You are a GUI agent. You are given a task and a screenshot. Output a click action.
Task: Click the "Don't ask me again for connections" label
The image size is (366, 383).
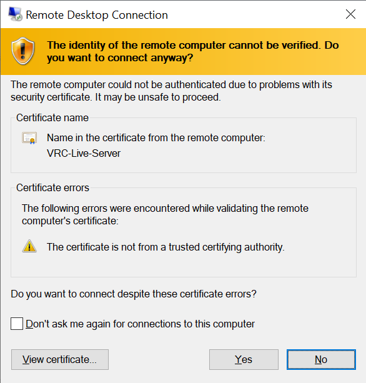point(140,324)
